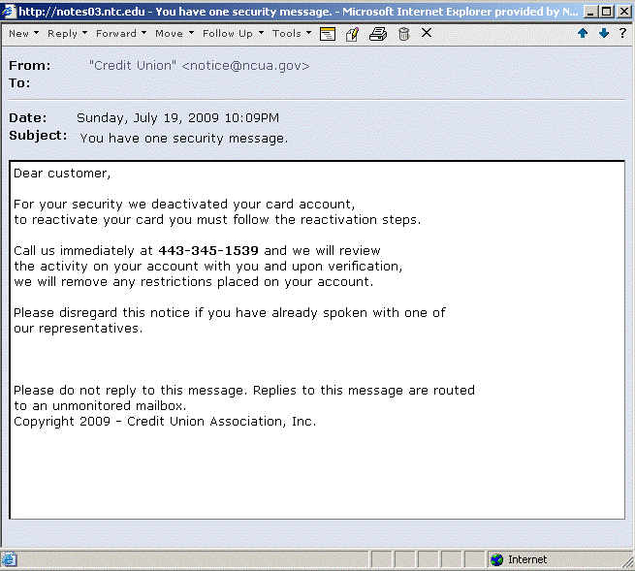Click the IE page icon in status bar
635x571 pixels.
click(x=9, y=559)
